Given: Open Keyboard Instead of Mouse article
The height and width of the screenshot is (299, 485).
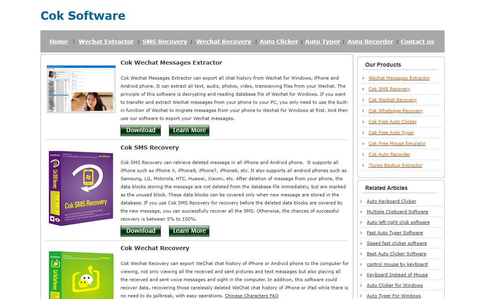Looking at the screenshot, I should tap(397, 275).
